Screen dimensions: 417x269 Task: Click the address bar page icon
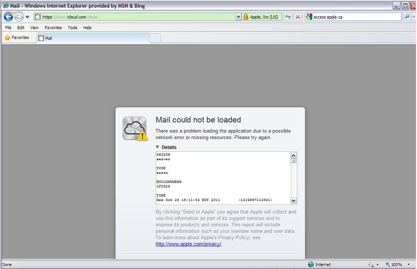[38, 17]
